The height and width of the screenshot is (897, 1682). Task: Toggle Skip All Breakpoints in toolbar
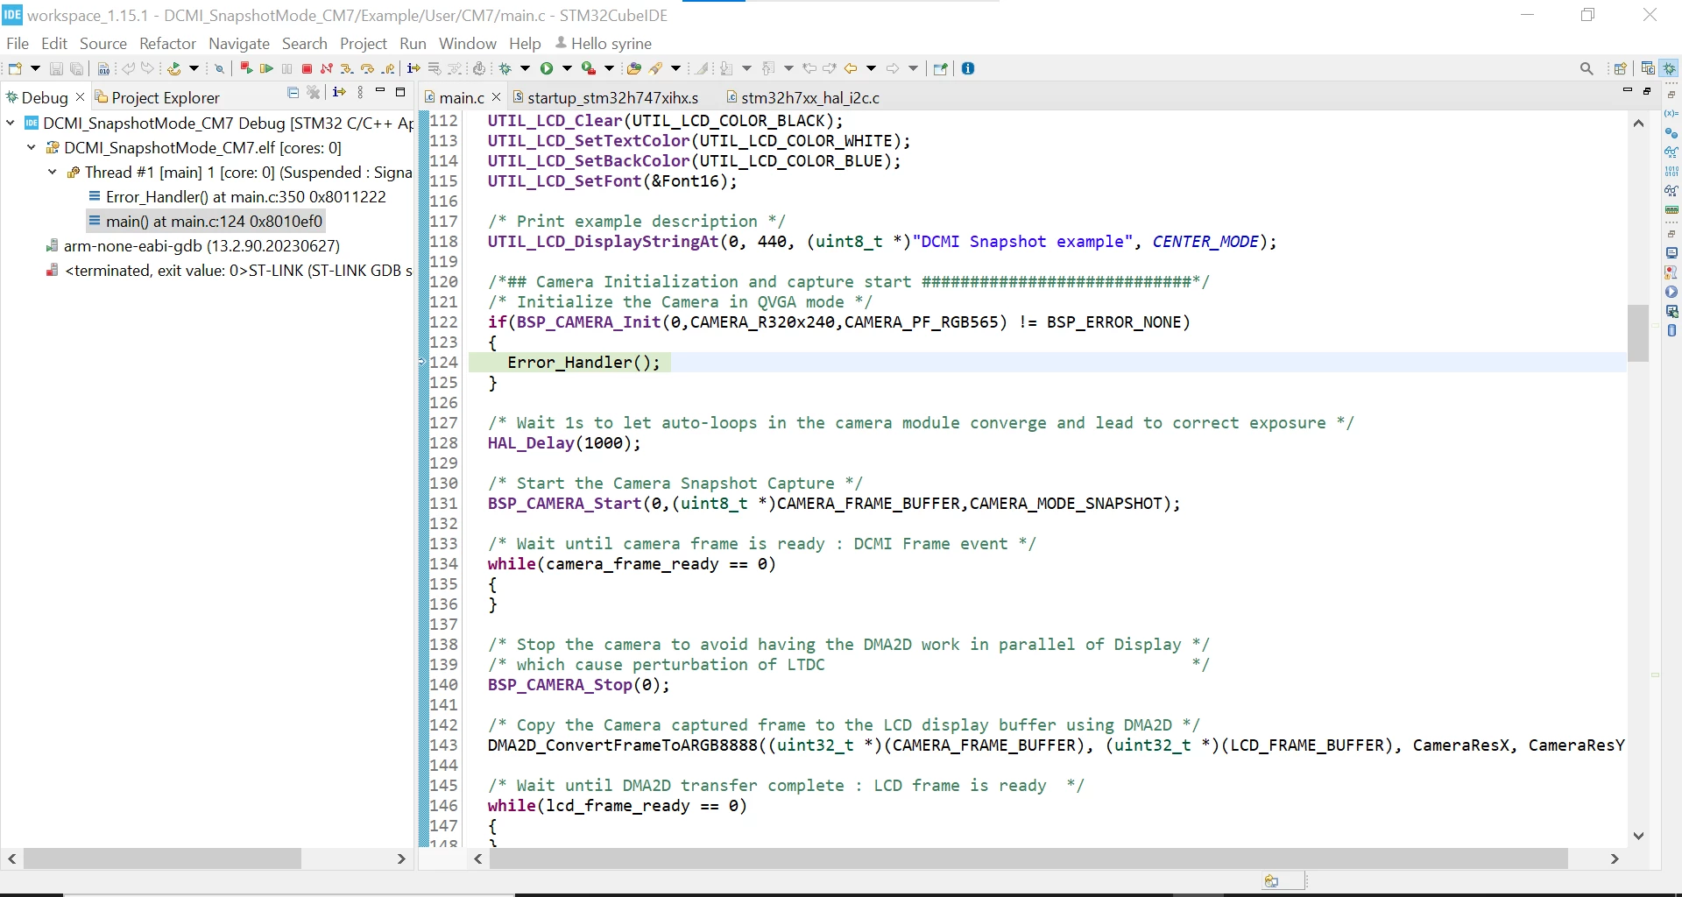click(220, 68)
